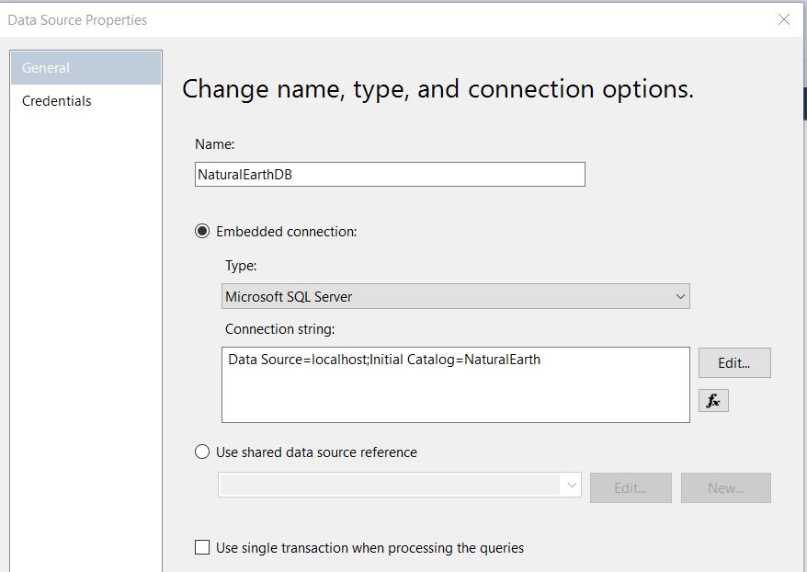Choose Use shared data source reference option
The width and height of the screenshot is (807, 572).
[202, 452]
